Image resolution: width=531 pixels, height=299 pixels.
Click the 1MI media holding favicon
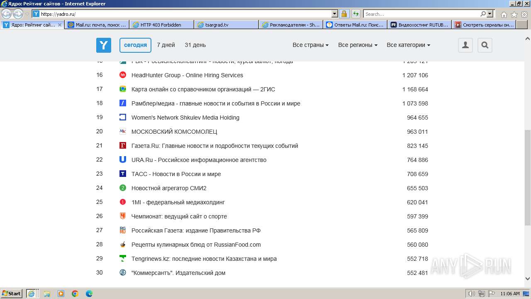coord(123,202)
